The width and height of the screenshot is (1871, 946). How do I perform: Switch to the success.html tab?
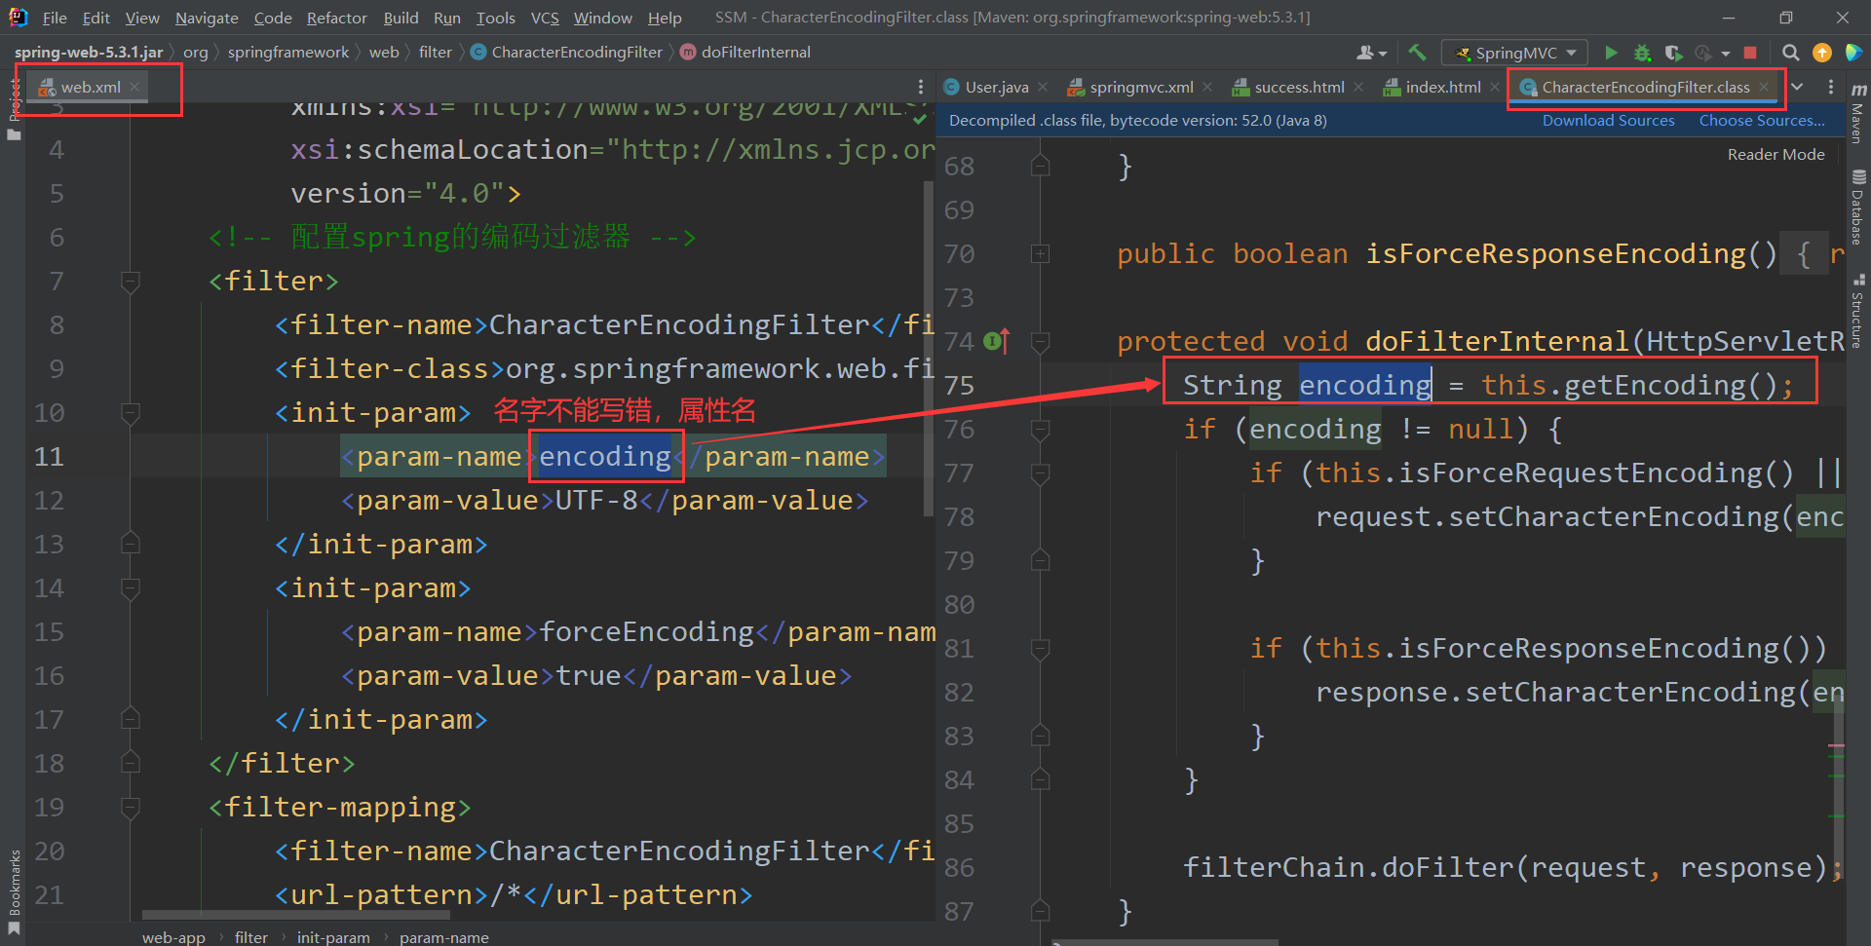coord(1298,87)
